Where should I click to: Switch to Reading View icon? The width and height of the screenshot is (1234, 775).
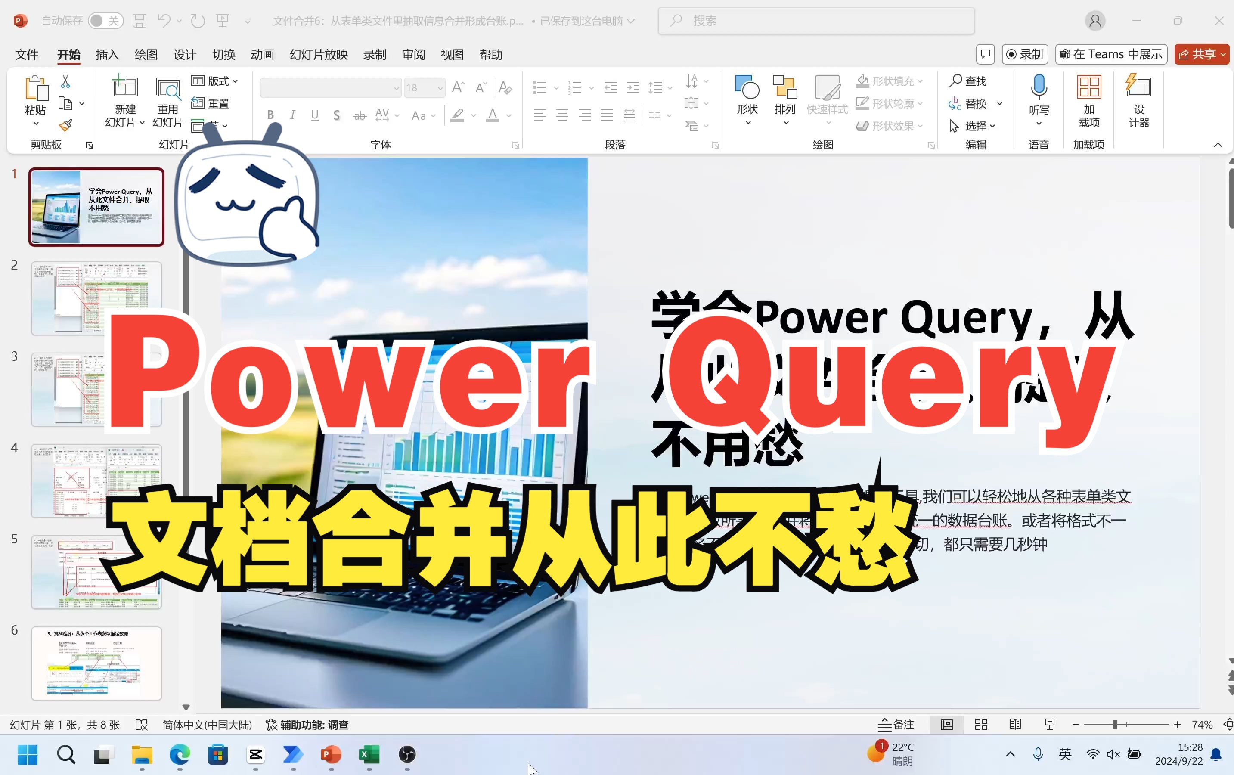[1015, 725]
